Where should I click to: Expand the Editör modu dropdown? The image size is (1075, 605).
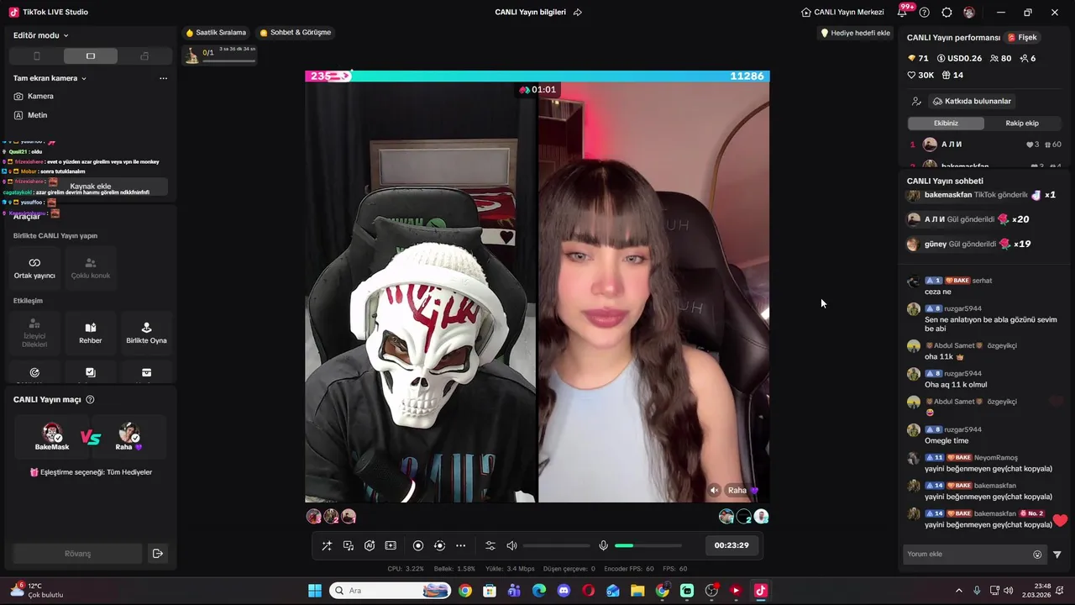(x=41, y=35)
